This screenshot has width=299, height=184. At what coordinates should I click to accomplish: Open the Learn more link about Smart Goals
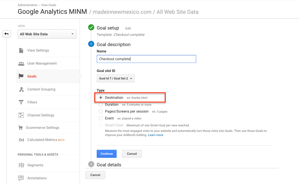(156, 135)
